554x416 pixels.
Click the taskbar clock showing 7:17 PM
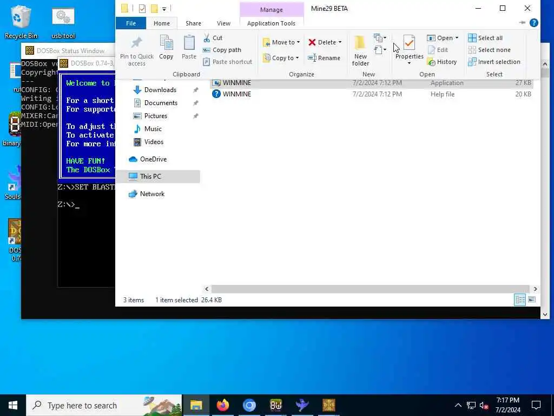(x=507, y=405)
